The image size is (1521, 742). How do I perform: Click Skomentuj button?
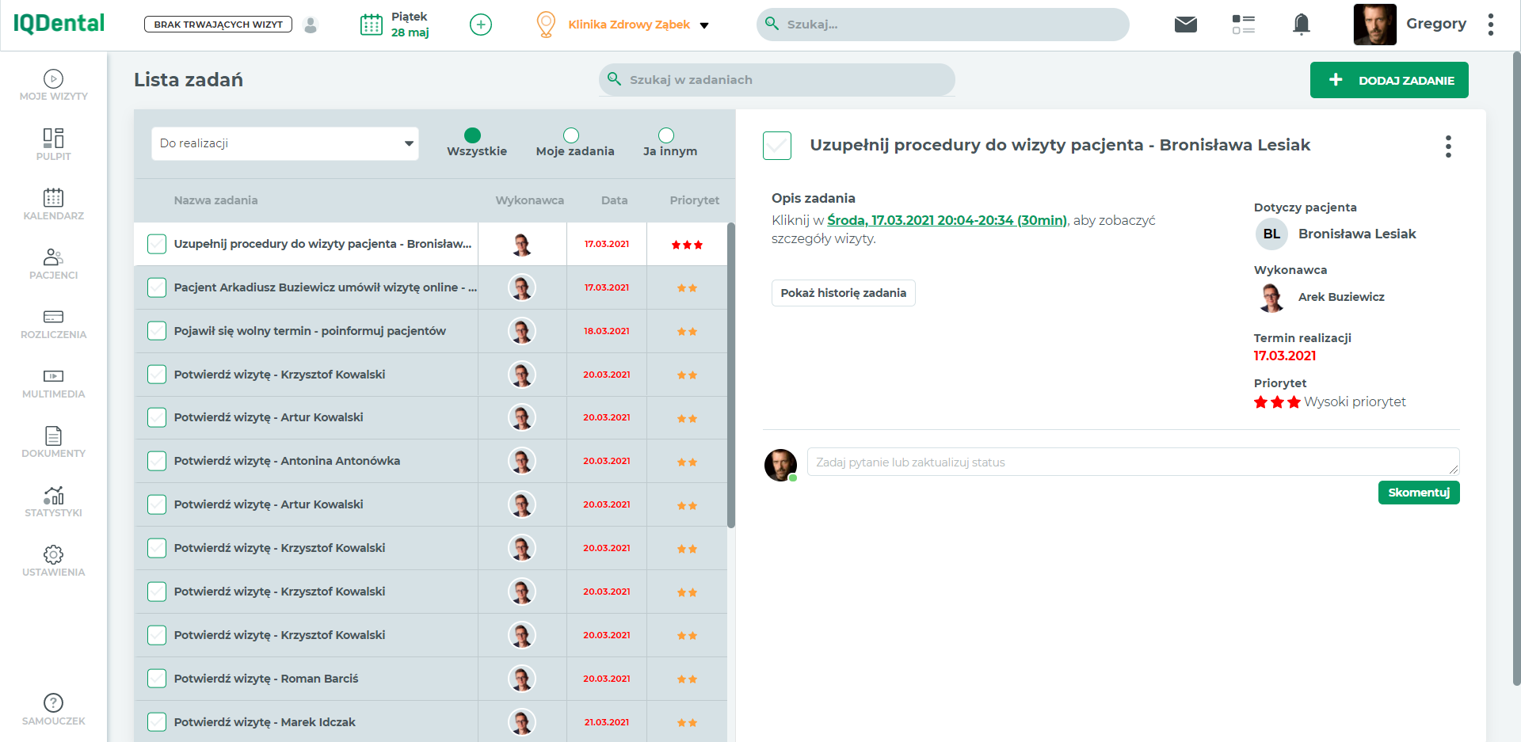[1419, 493]
